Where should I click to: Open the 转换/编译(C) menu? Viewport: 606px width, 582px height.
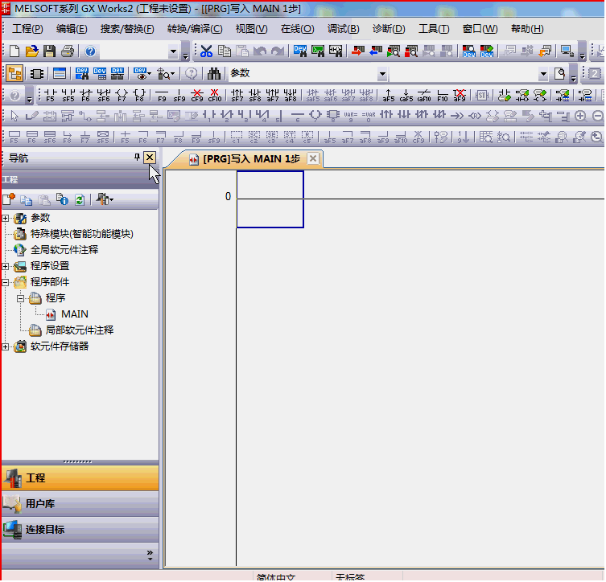[x=194, y=29]
